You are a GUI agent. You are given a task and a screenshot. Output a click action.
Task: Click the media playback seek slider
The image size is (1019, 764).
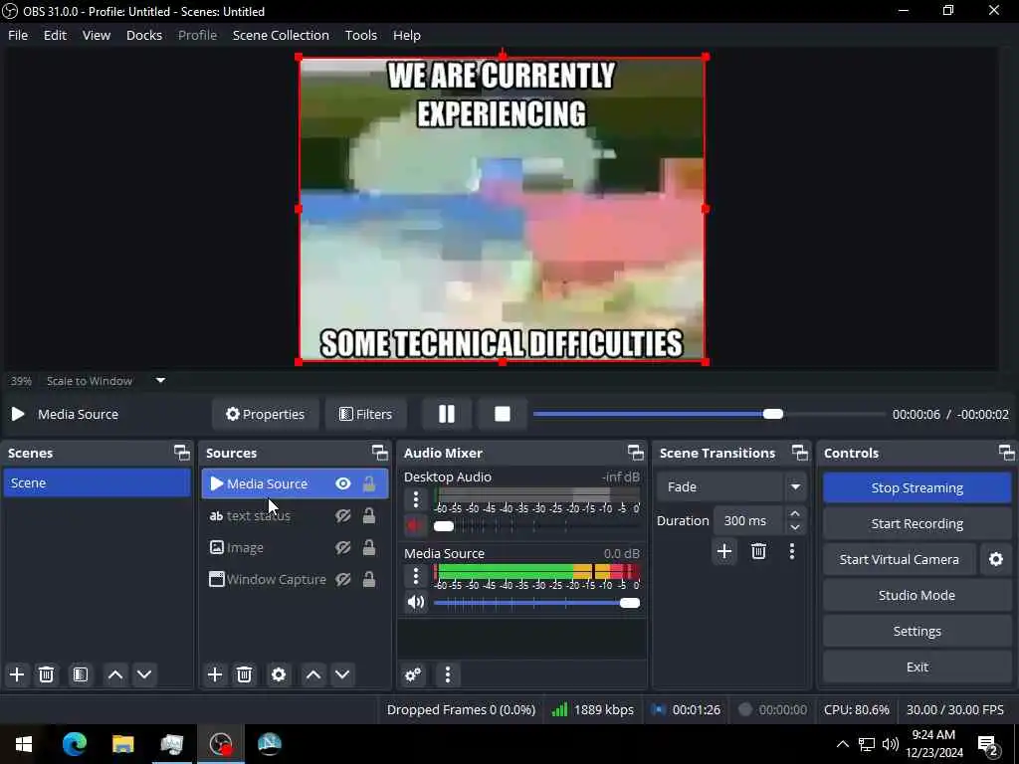coord(709,414)
